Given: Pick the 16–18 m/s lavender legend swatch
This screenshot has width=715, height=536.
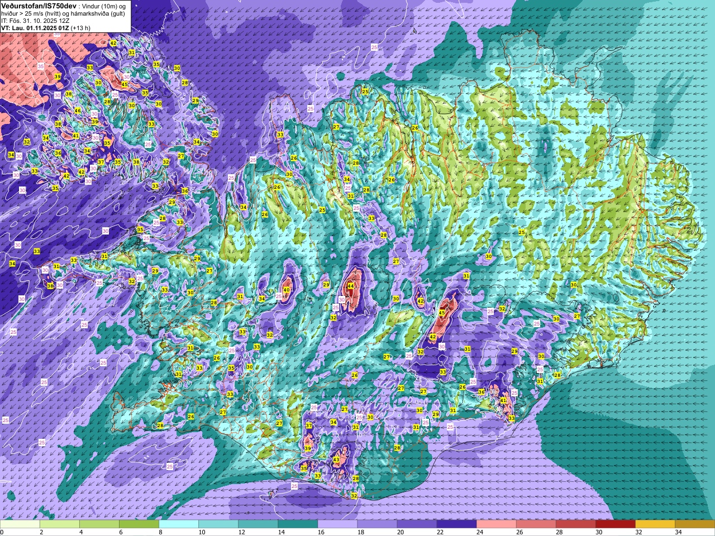Looking at the screenshot, I should [x=337, y=524].
